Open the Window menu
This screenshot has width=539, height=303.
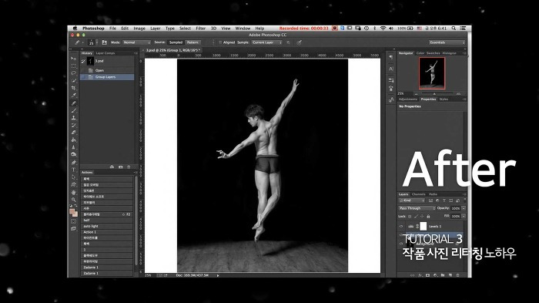pos(243,29)
